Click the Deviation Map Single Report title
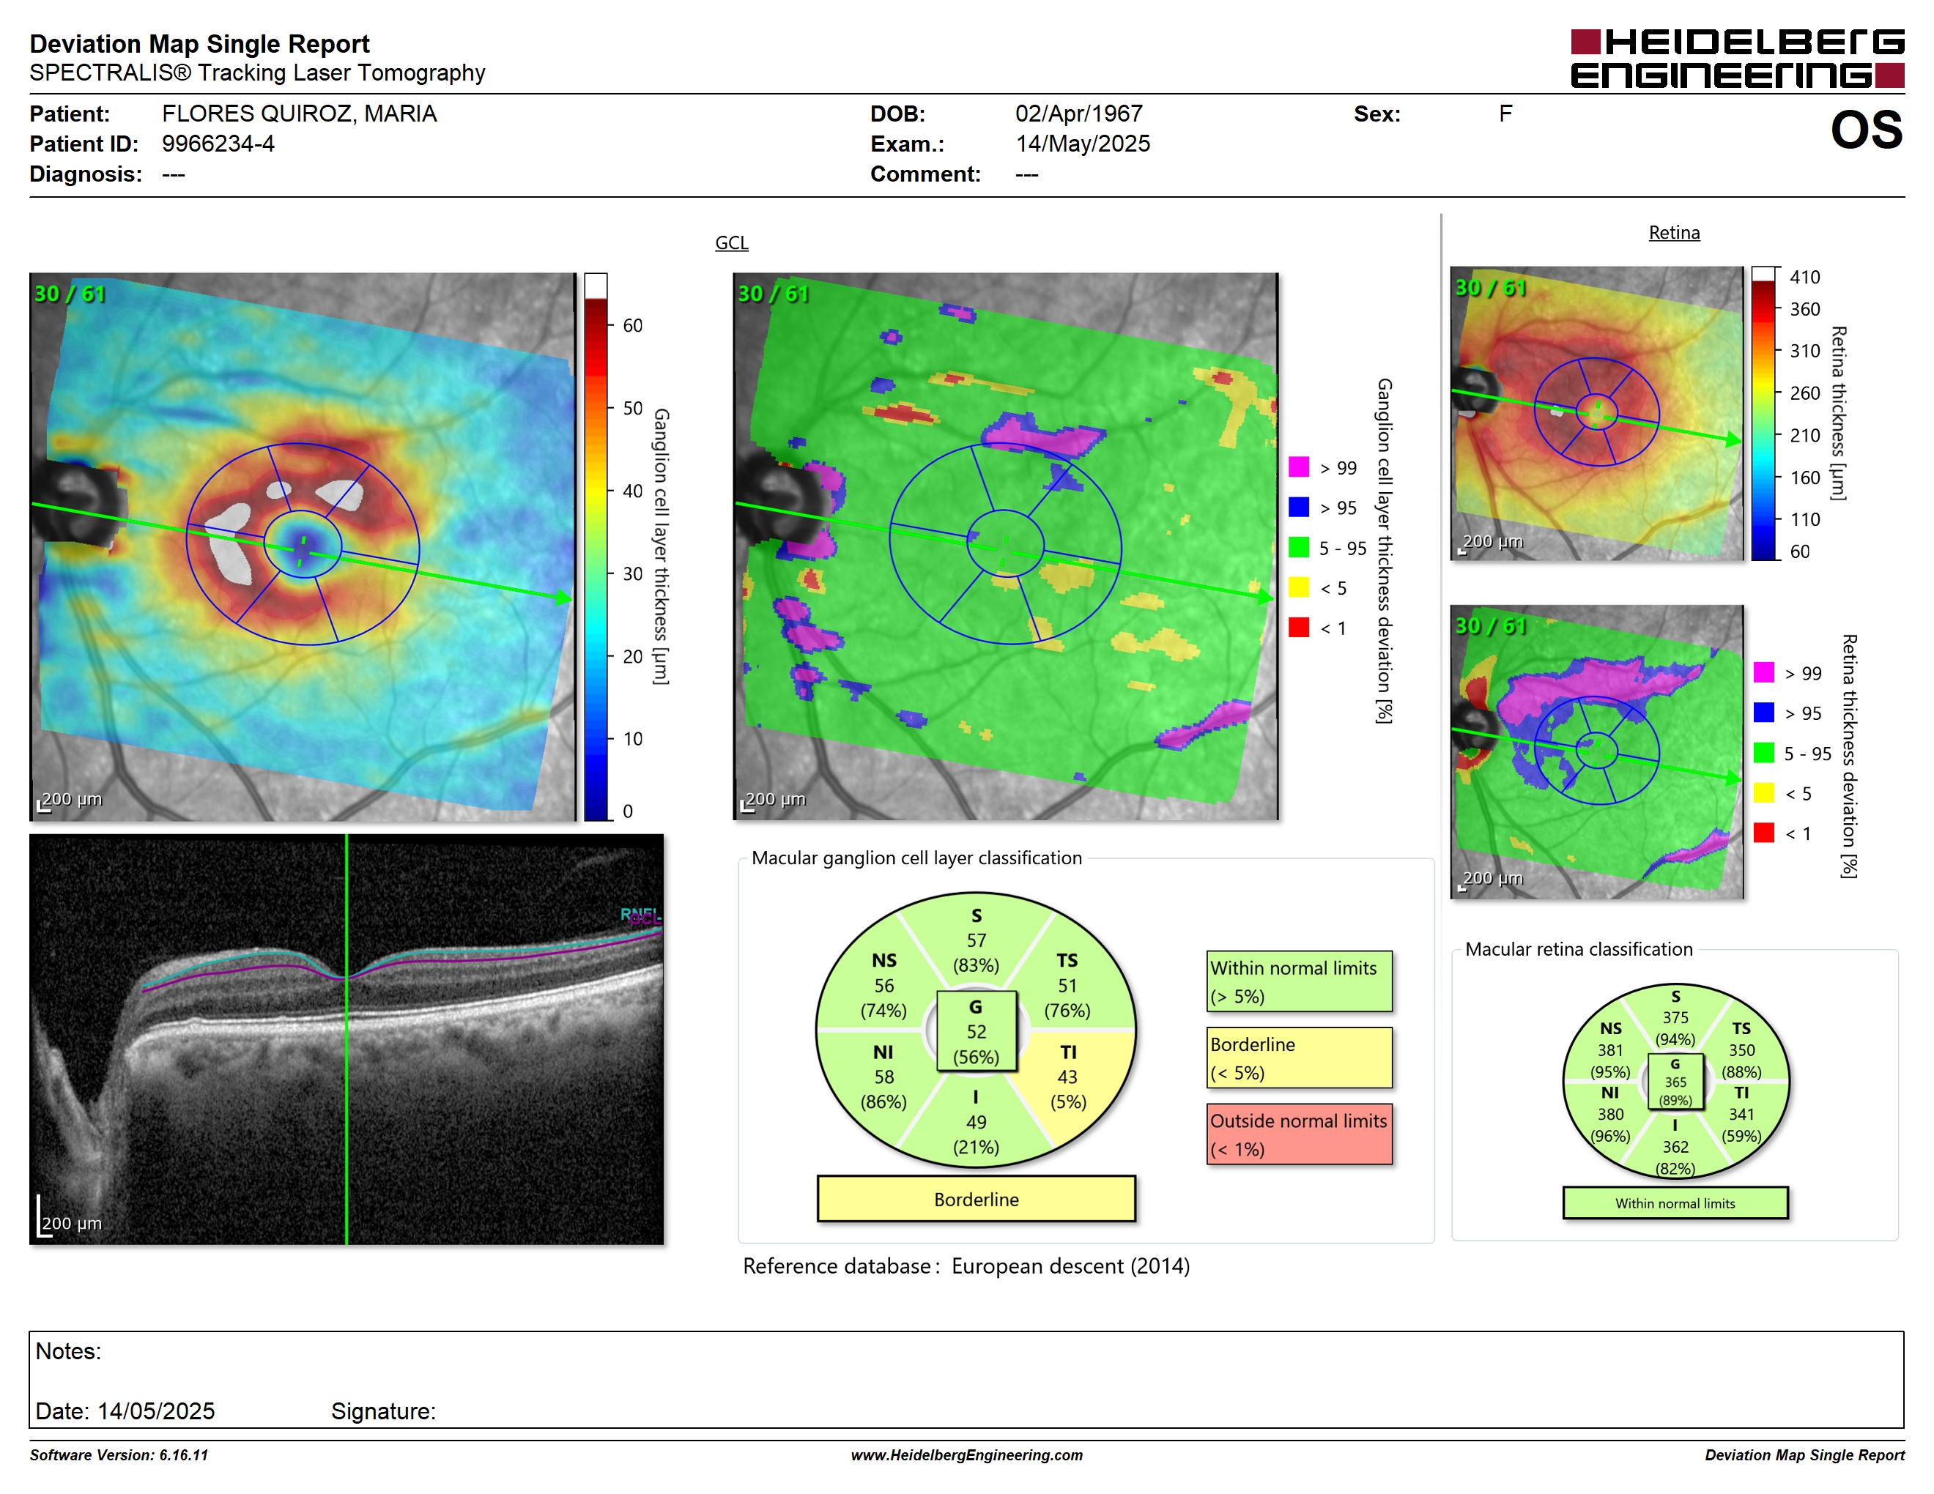The image size is (1934, 1494). click(199, 43)
